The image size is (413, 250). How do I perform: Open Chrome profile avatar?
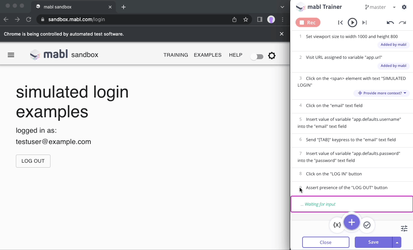(x=271, y=19)
